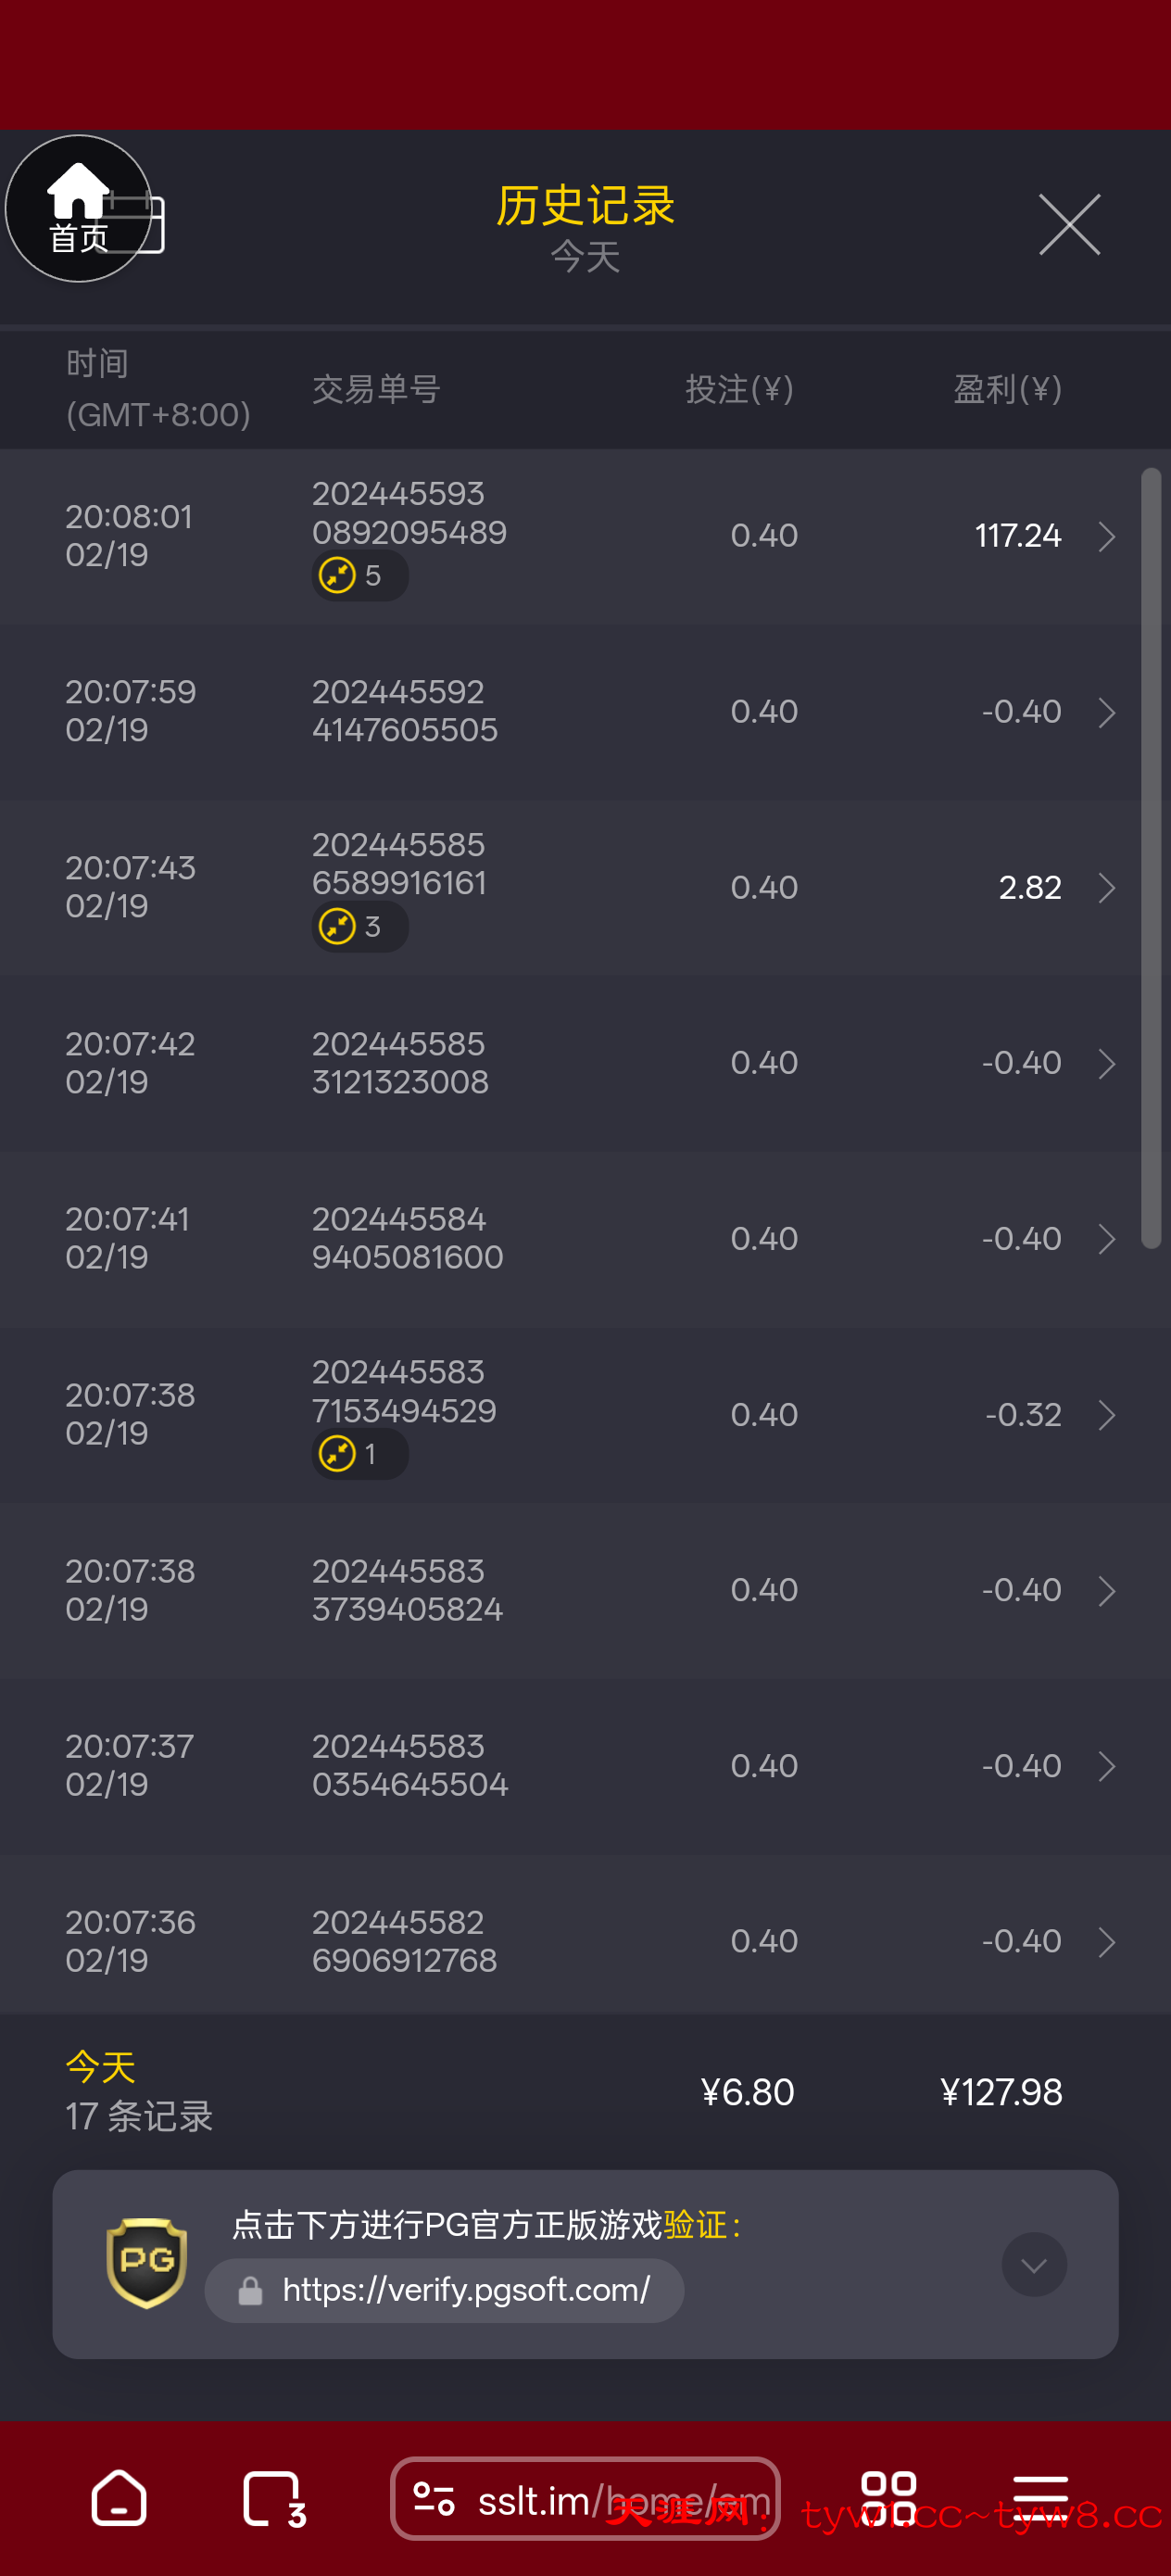1171x2576 pixels.
Task: Open the browser apps grid icon
Action: point(888,2499)
